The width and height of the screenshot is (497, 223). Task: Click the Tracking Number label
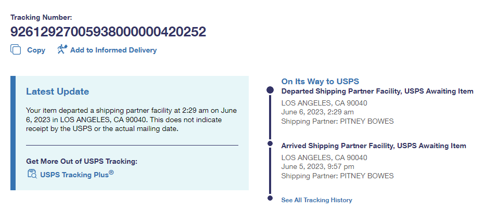(41, 18)
